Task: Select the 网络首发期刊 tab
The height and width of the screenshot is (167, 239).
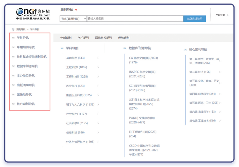Action: coord(103,38)
